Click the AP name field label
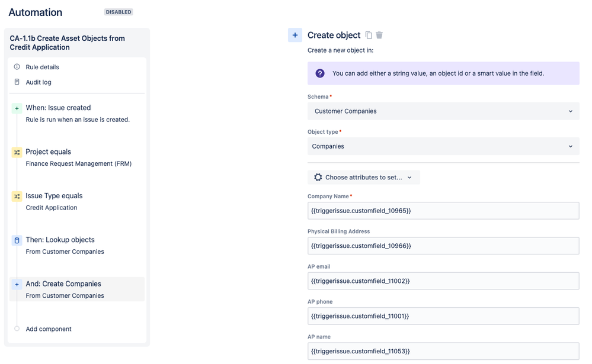The height and width of the screenshot is (364, 592). tap(319, 336)
